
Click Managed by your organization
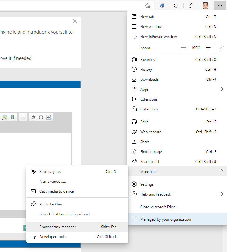[x=177, y=219]
